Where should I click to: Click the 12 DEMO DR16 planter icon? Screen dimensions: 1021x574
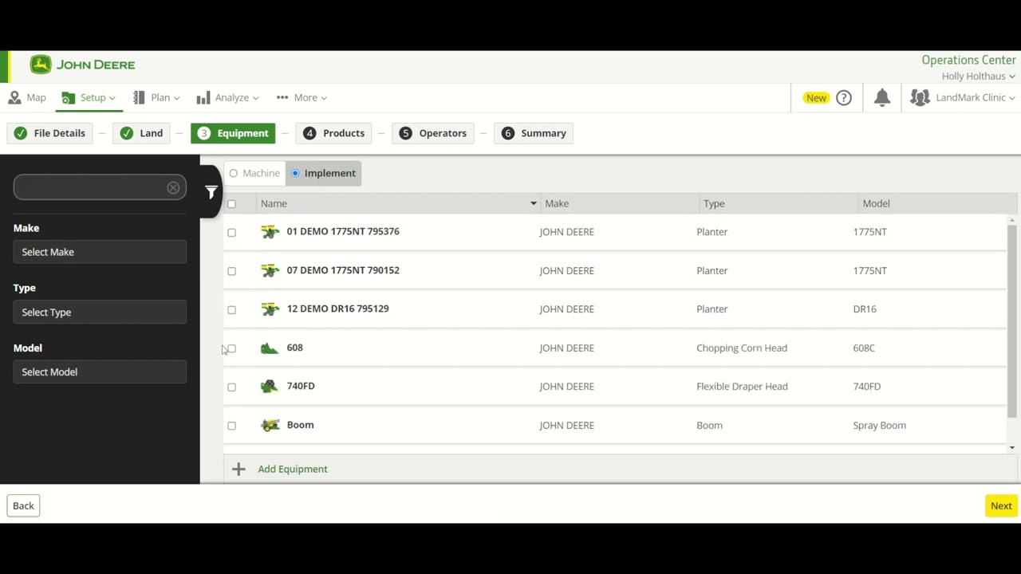[270, 309]
